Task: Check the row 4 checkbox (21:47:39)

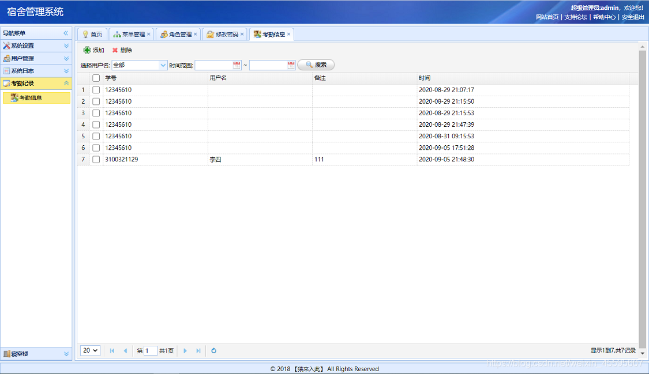Action: point(96,124)
